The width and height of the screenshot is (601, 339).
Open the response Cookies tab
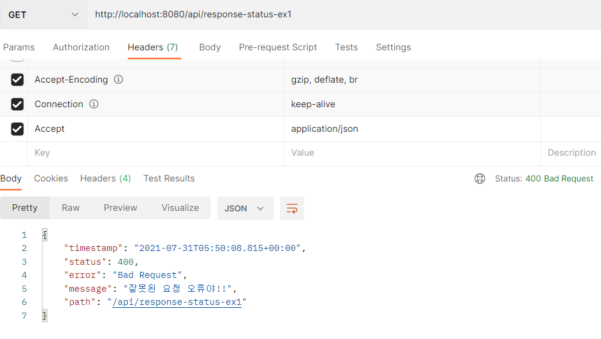[x=51, y=178]
